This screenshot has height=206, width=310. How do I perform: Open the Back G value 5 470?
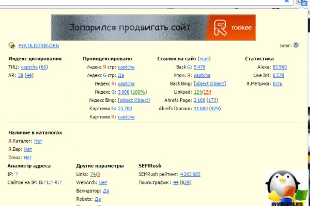pyautogui.click(x=199, y=67)
